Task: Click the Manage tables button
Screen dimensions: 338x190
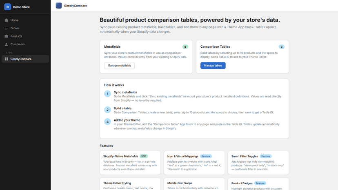Action: (213, 66)
